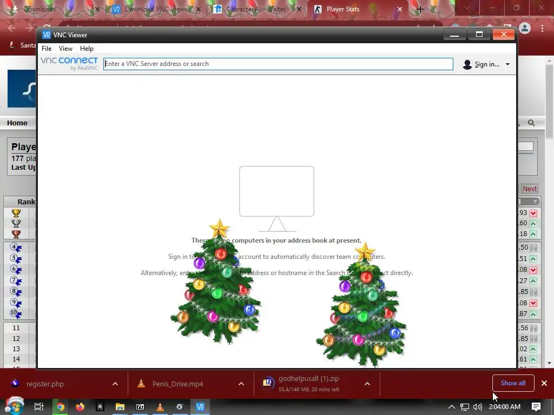The height and width of the screenshot is (415, 554).
Task: Click the silver trophy rank icon
Action: (x=16, y=223)
